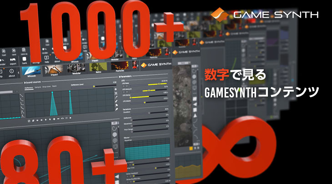The image size is (332, 184).
Task: Click the save as icon in rear window
Action: tap(24, 50)
